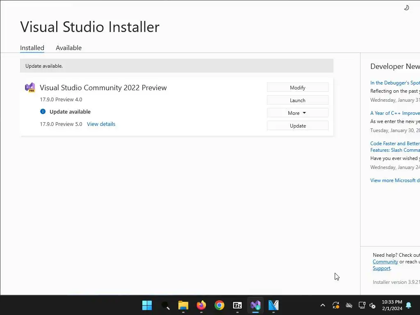Open the Support link
The height and width of the screenshot is (315, 420).
click(x=381, y=268)
